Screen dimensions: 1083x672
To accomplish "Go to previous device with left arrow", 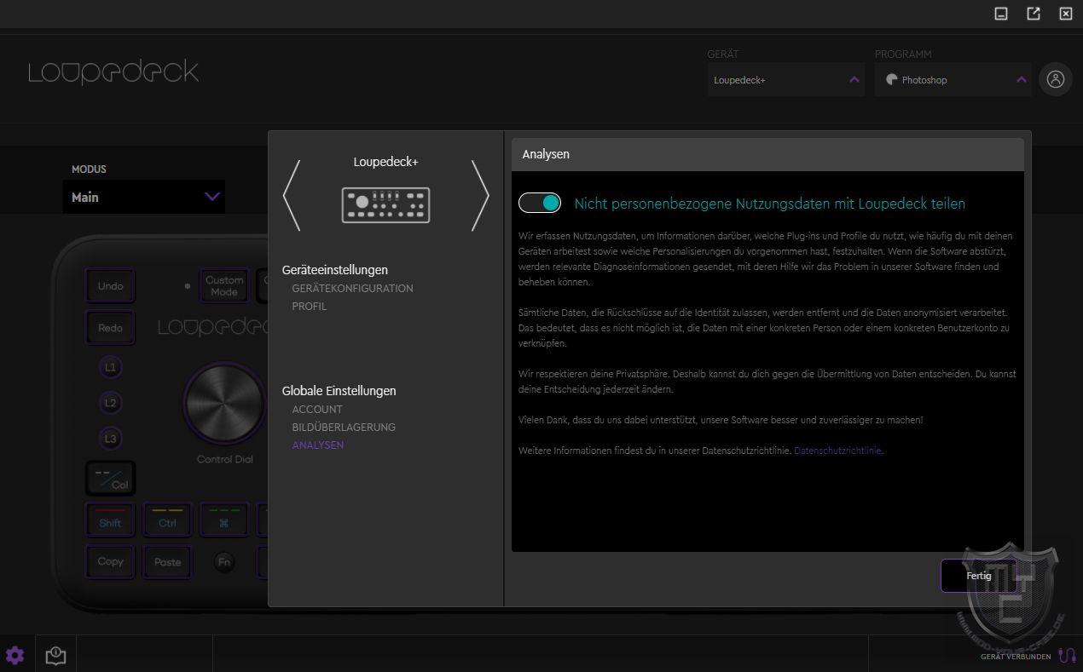I will 292,196.
